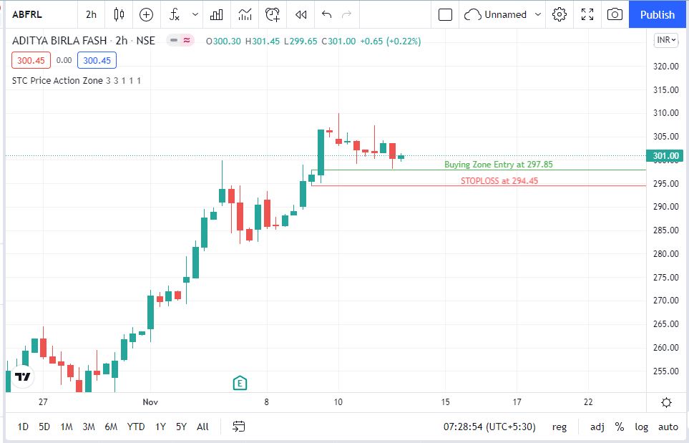
Task: Open the 2h interval dropdown
Action: [x=91, y=14]
